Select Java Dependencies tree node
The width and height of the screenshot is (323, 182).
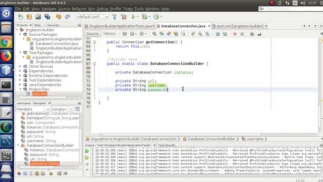coord(45,84)
